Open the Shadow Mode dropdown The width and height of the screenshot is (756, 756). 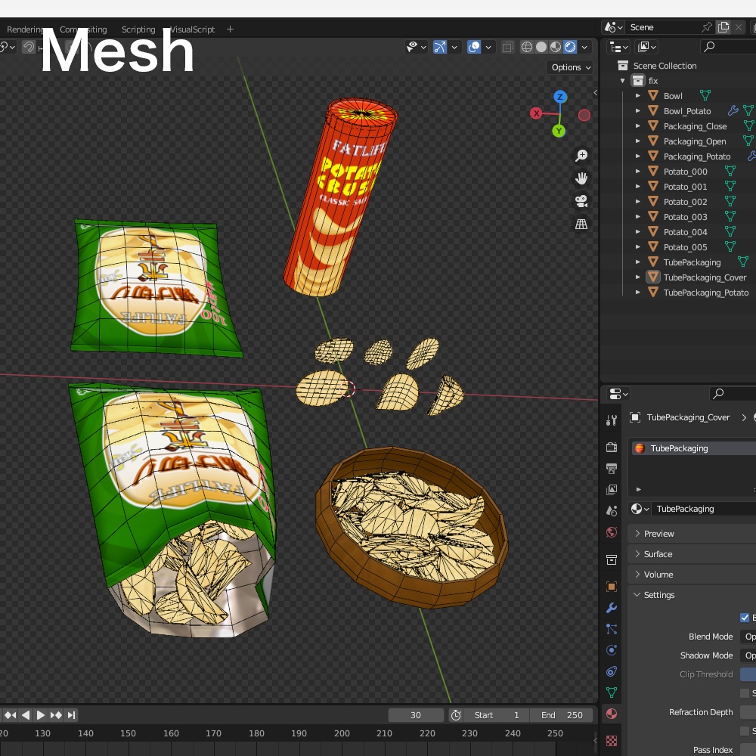point(748,655)
